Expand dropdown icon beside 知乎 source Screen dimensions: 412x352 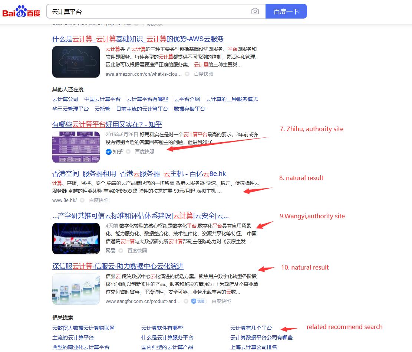[128, 151]
